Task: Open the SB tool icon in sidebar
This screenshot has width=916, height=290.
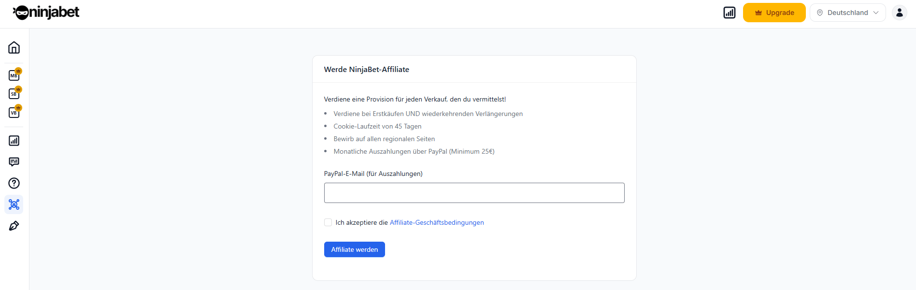Action: click(x=14, y=94)
